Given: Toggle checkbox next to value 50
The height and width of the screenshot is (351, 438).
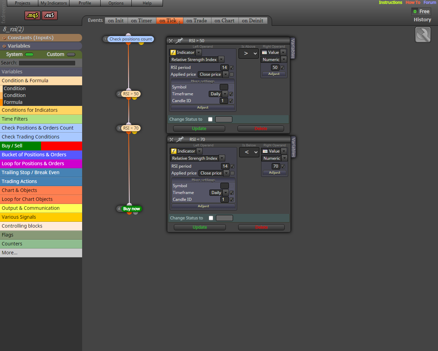Looking at the screenshot, I should coord(282,68).
